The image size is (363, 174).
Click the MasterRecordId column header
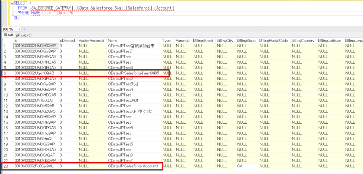coord(92,40)
